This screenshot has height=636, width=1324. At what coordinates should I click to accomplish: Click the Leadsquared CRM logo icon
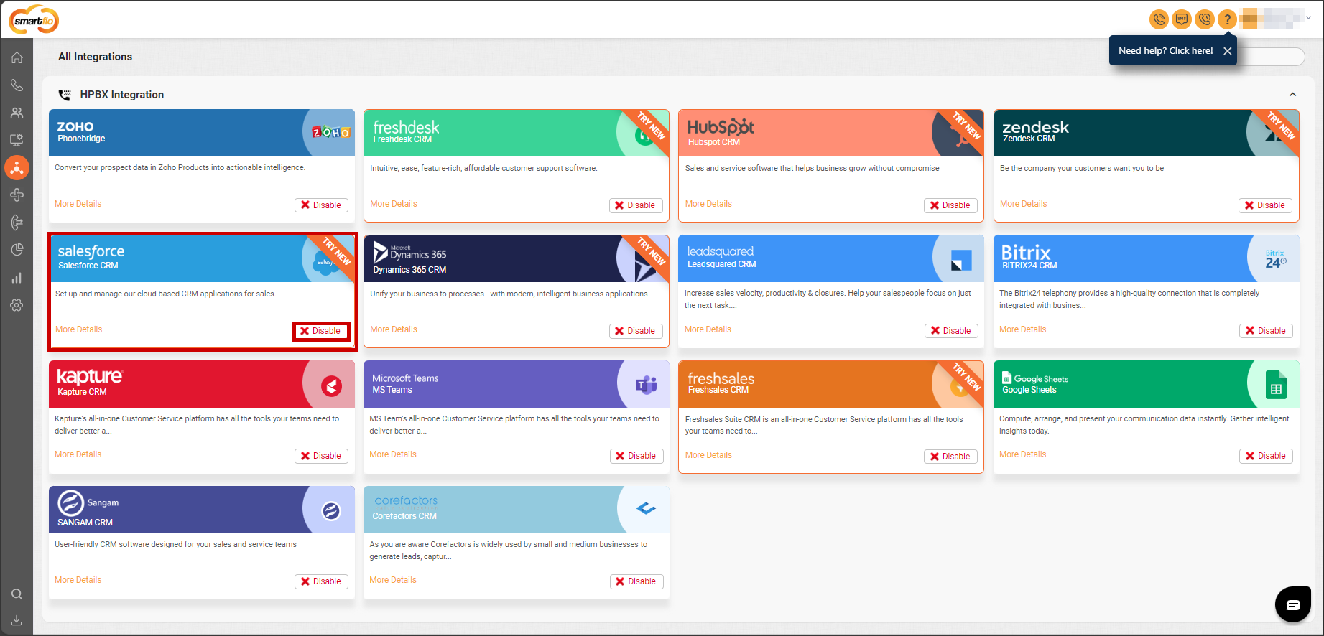pos(961,260)
